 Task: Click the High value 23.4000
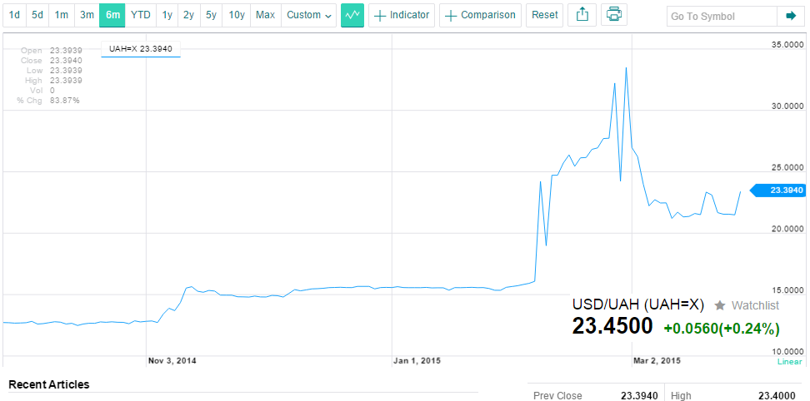tap(777, 395)
